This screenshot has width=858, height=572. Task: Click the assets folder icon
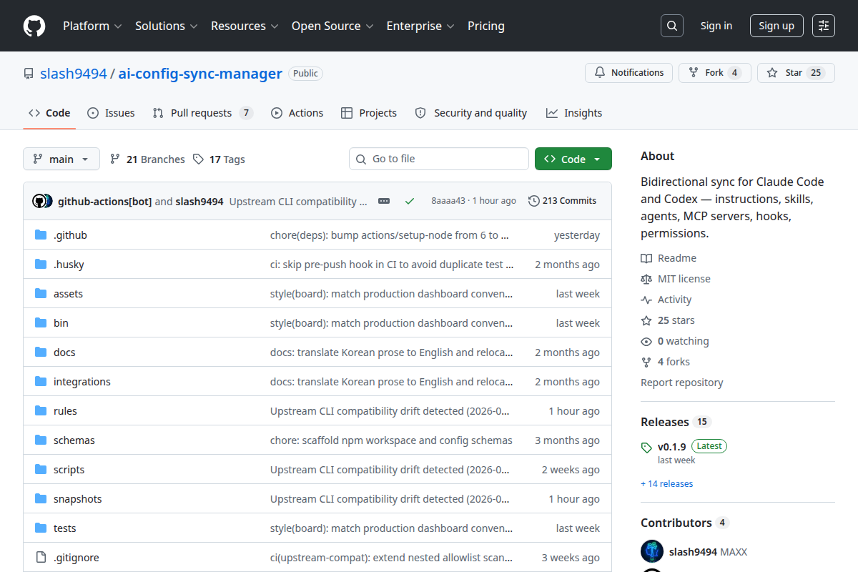tap(41, 294)
